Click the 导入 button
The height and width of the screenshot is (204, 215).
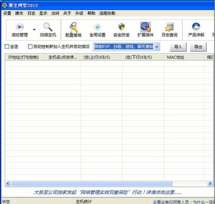pos(178,47)
